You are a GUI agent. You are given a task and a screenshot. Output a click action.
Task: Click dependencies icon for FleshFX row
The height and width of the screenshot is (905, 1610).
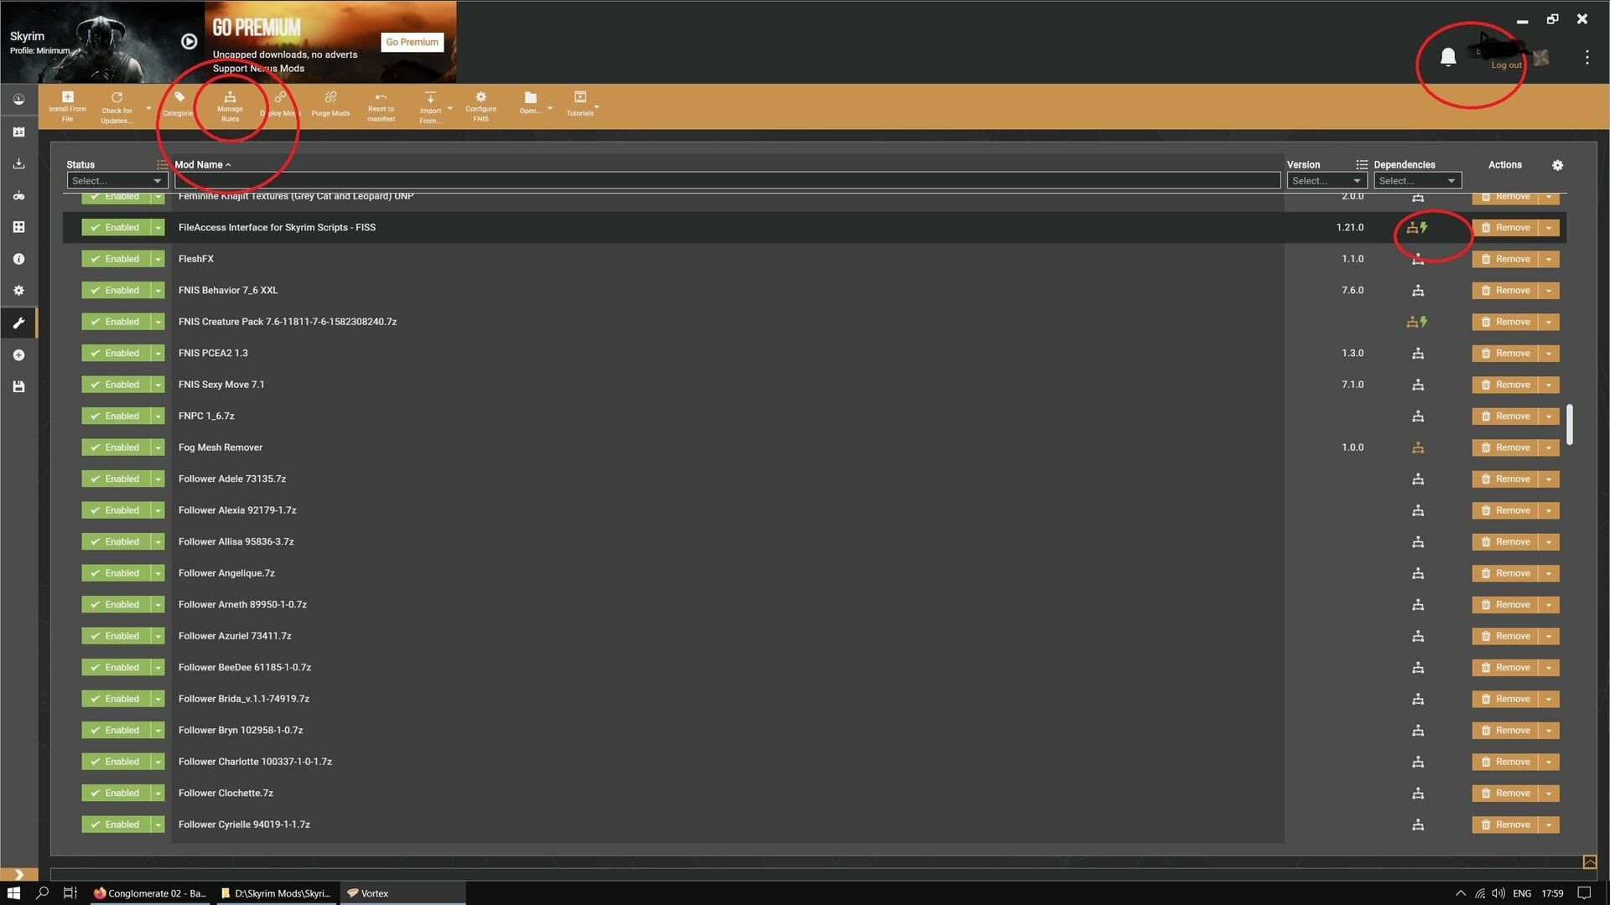(x=1418, y=259)
